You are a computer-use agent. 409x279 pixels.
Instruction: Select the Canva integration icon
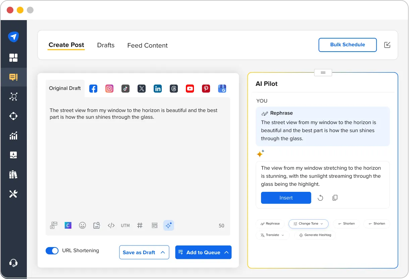pos(68,225)
